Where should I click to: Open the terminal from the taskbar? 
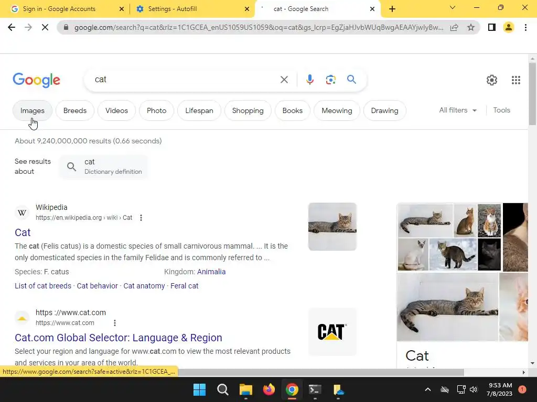pyautogui.click(x=315, y=389)
